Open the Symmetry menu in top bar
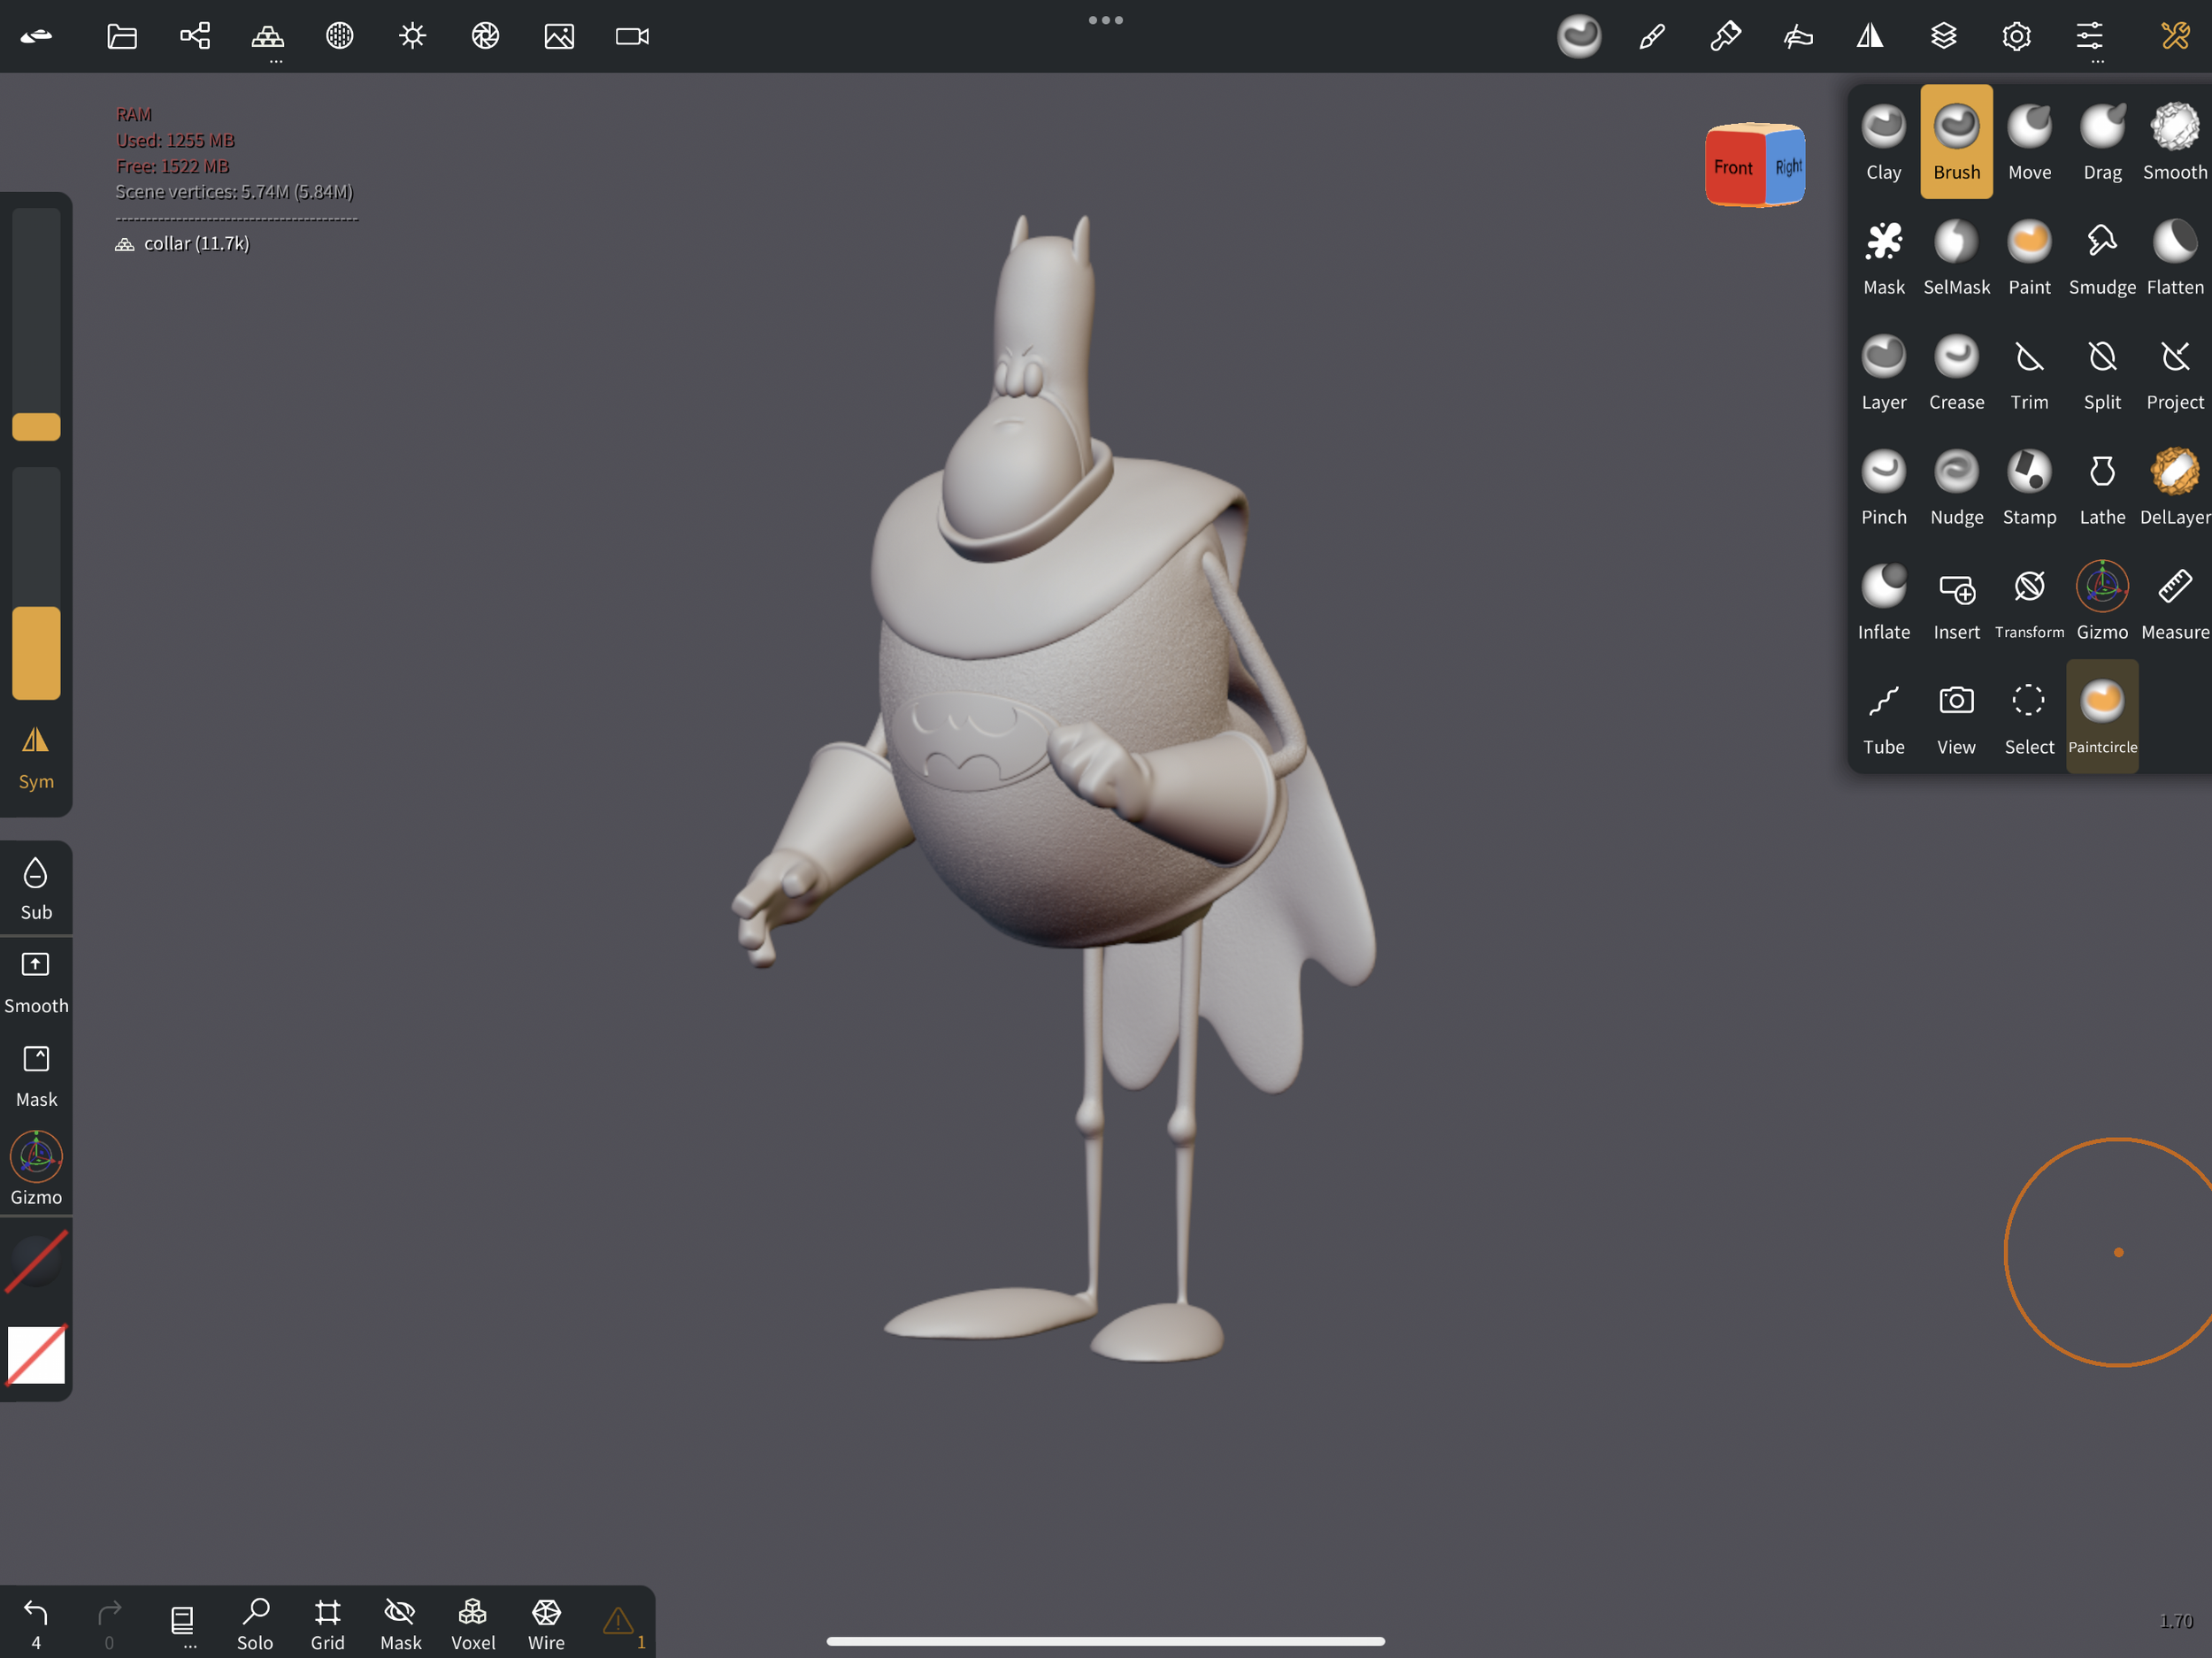2212x1658 pixels. [x=1870, y=37]
